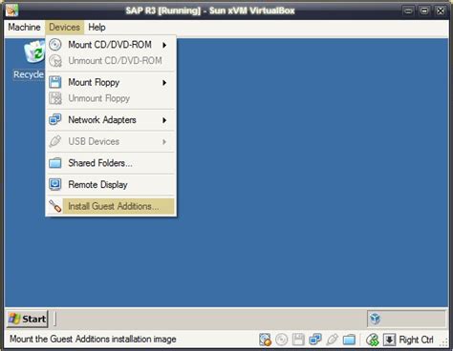Open Shared Folders dialog entry
The image size is (453, 351).
(x=111, y=163)
